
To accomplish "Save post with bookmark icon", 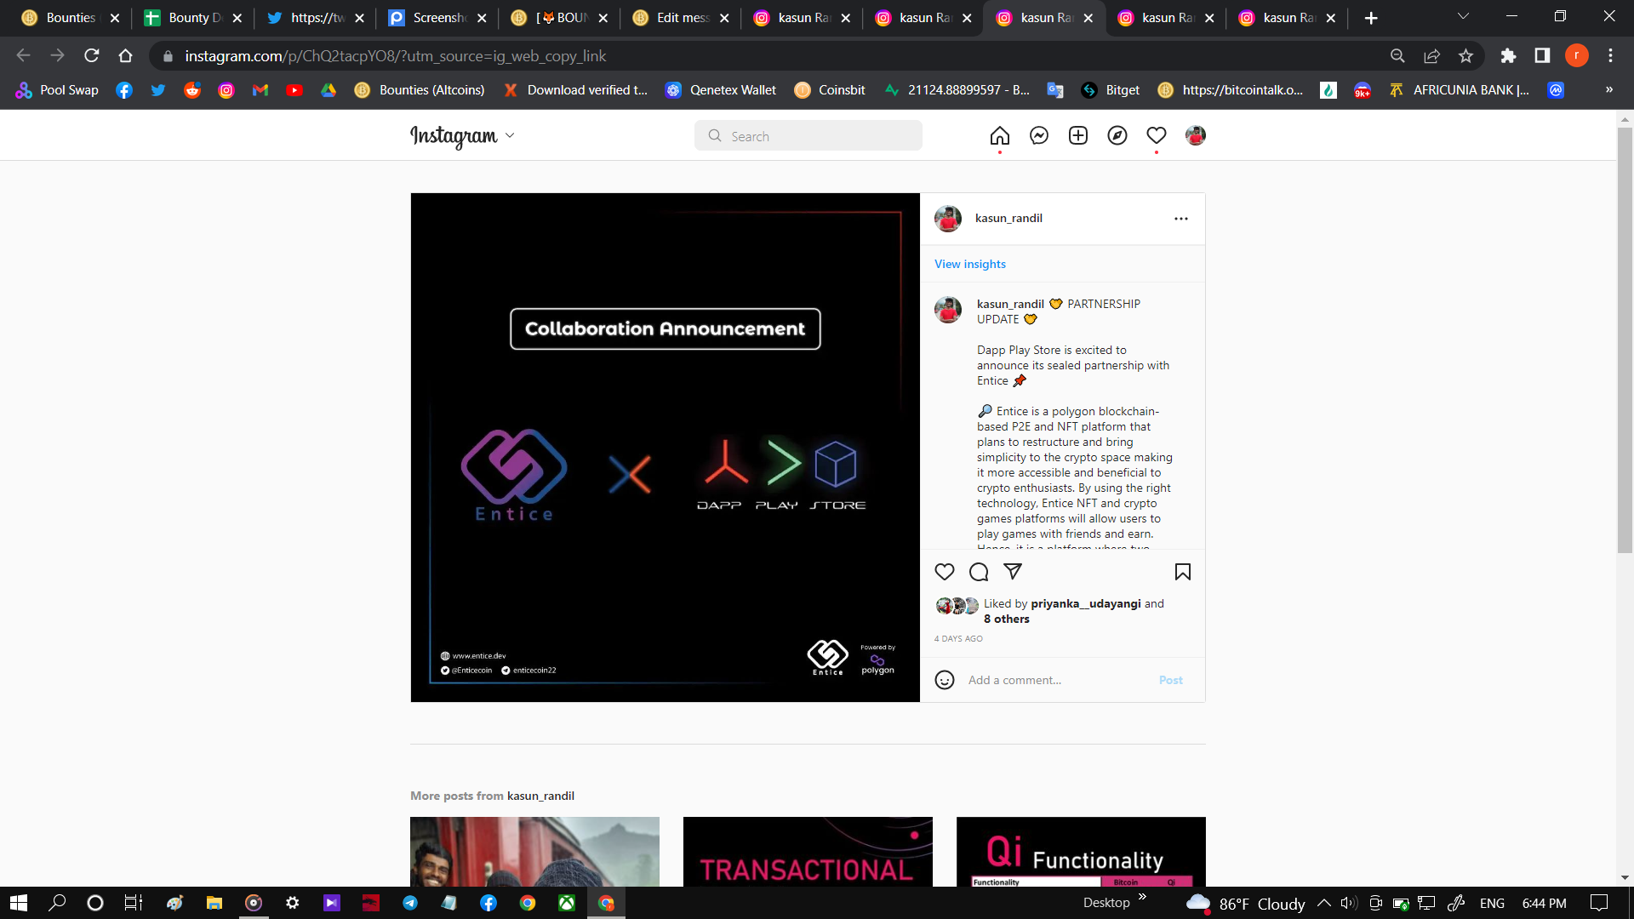I will click(1183, 572).
